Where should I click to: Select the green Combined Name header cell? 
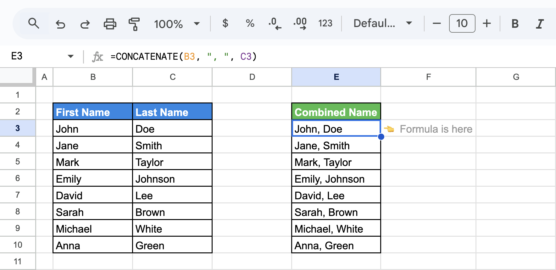point(336,112)
